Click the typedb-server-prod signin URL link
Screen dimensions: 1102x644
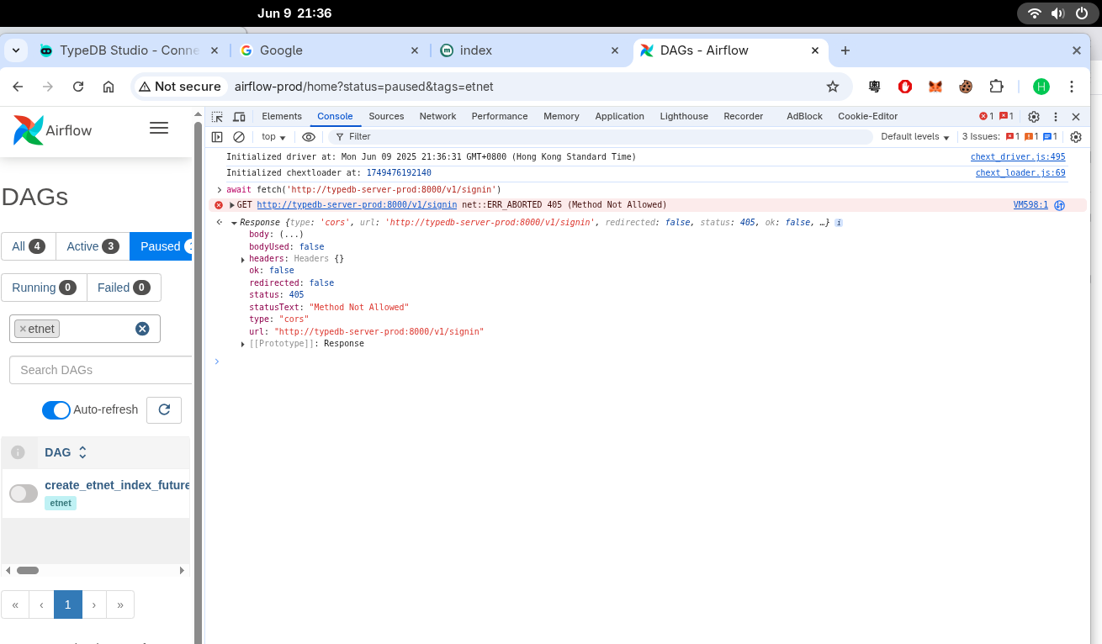pos(357,205)
